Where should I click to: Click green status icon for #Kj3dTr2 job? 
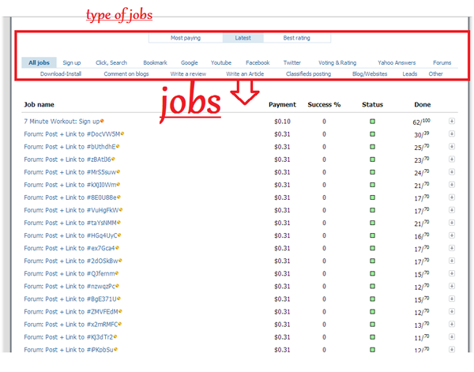tap(372, 337)
